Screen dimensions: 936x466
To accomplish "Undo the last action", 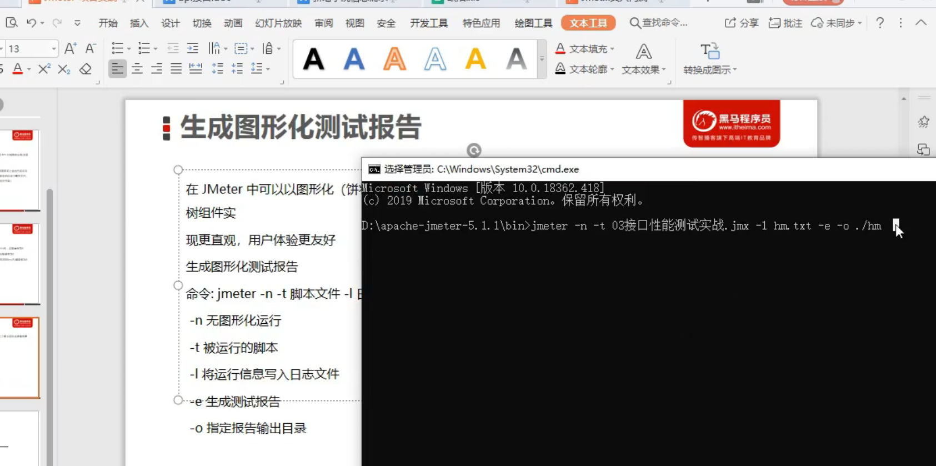I will [32, 23].
